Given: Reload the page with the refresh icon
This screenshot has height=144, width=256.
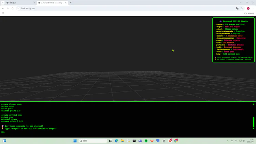Looking at the screenshot, I should 12,8.
